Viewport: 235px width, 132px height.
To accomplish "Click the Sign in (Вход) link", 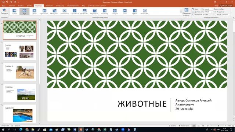I will point(216,6).
